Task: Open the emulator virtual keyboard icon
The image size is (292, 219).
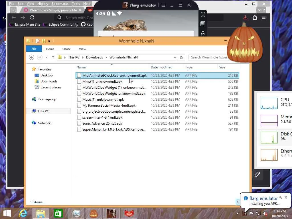Action: click(203, 24)
